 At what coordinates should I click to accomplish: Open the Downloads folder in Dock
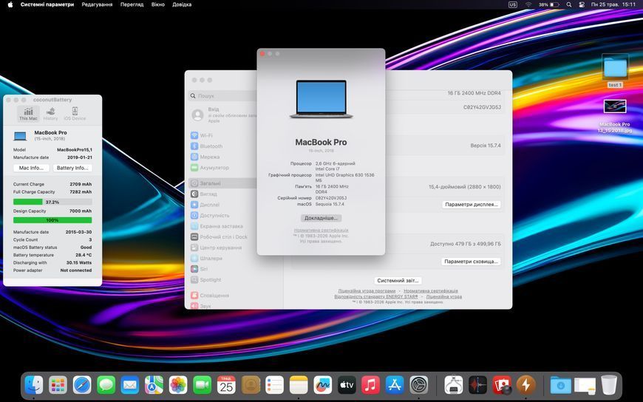[x=560, y=385]
